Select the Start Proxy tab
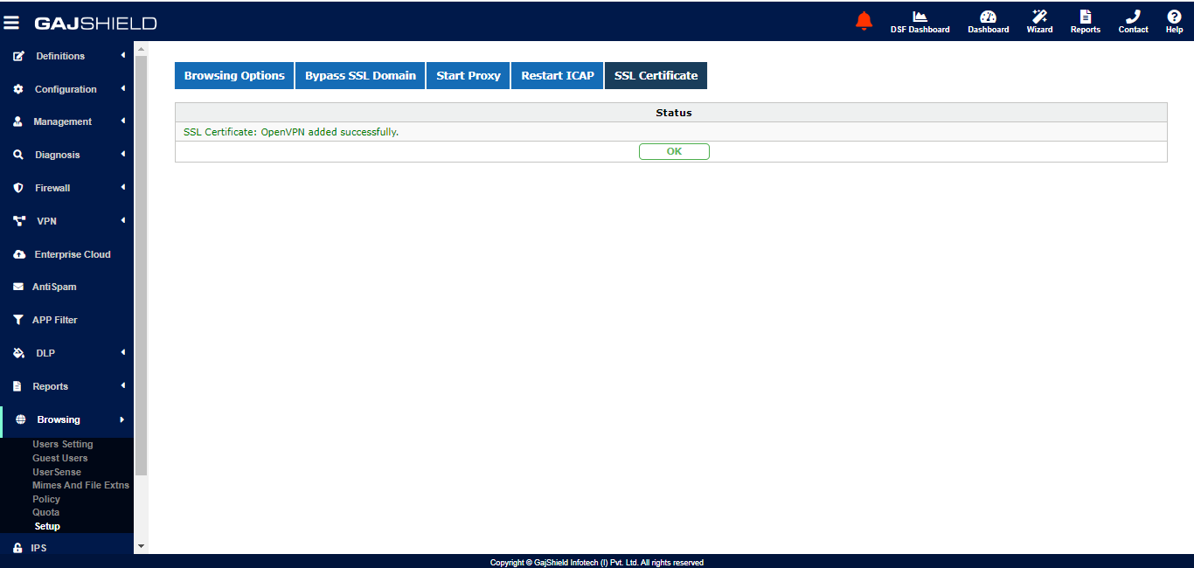Image resolution: width=1194 pixels, height=568 pixels. [469, 75]
